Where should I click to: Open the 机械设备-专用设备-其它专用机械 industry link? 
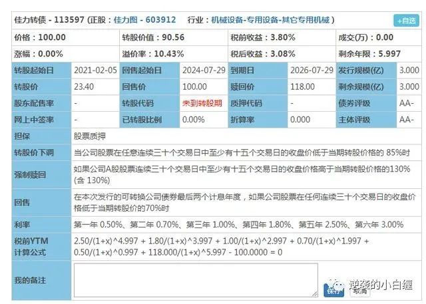(x=270, y=20)
